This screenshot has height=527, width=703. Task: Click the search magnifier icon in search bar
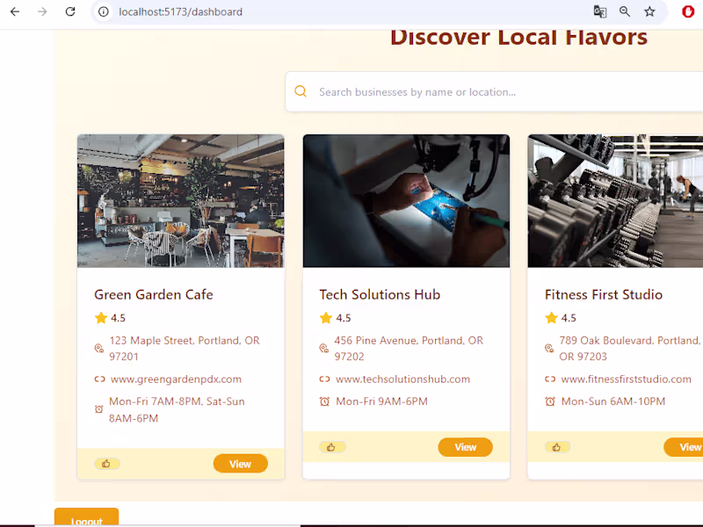tap(301, 90)
